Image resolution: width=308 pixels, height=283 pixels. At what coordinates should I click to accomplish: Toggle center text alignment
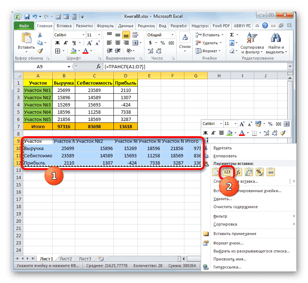click(221, 133)
